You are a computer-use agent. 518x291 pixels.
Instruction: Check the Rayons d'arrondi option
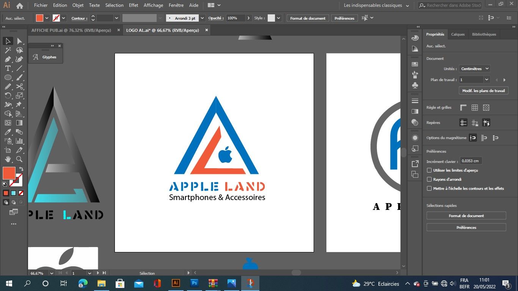429,180
